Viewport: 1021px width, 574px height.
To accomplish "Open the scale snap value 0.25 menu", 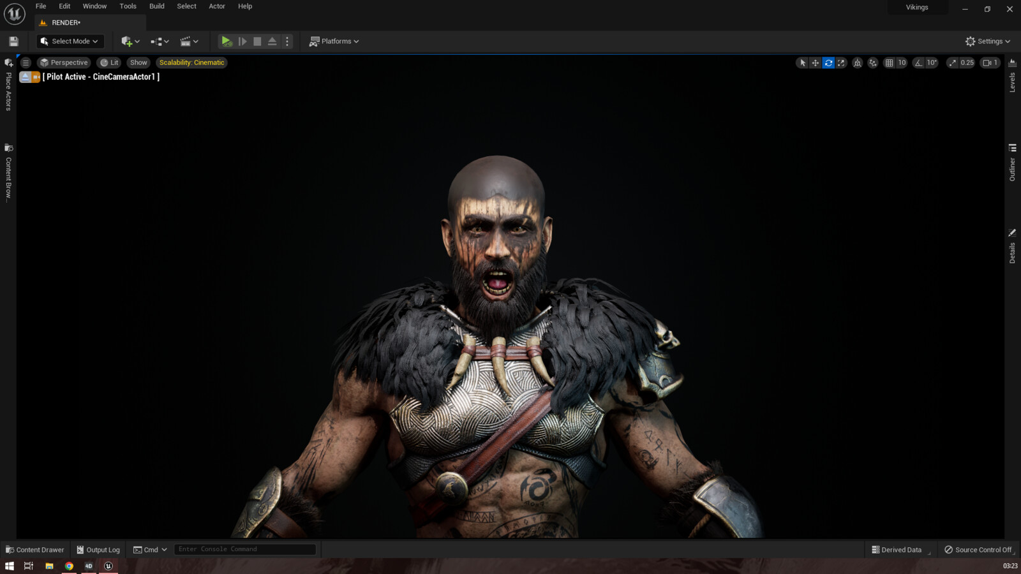I will tap(967, 63).
